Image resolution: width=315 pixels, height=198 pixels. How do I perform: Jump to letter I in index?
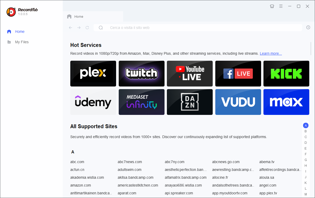tap(306, 171)
